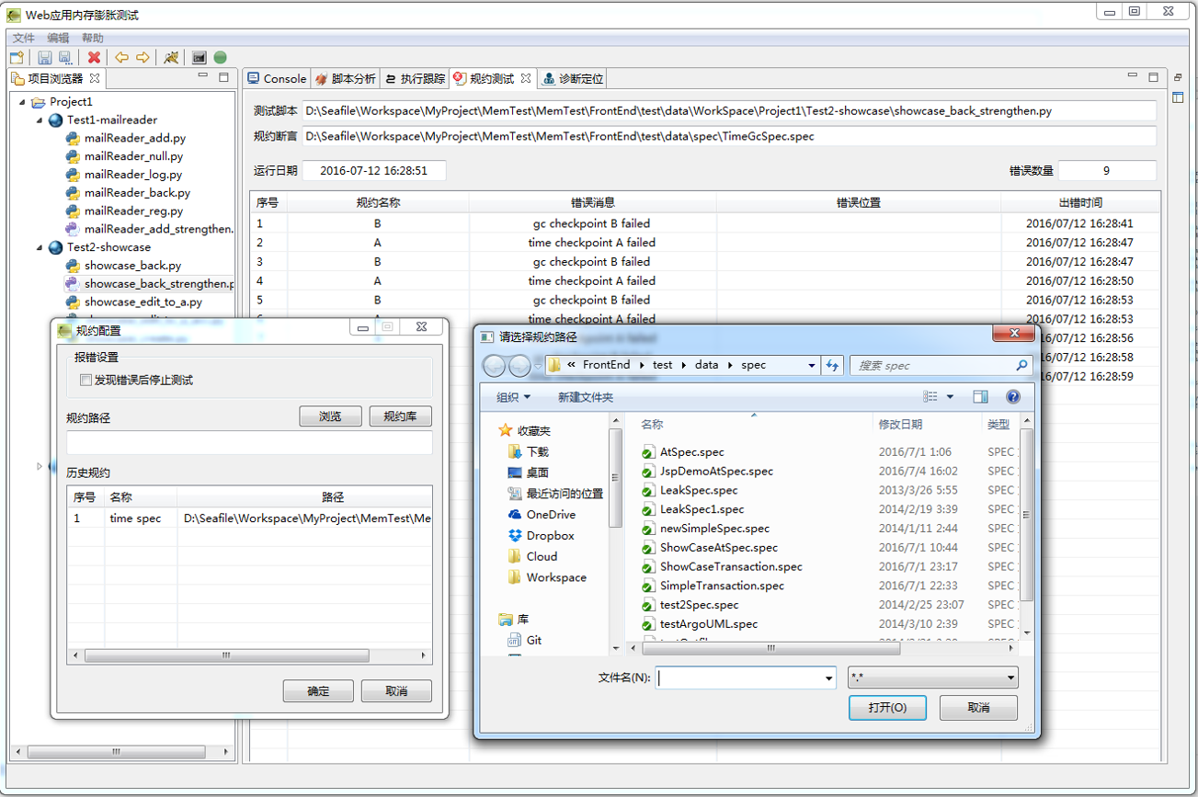Open the 编辑 menu
The height and width of the screenshot is (797, 1198).
(x=58, y=38)
